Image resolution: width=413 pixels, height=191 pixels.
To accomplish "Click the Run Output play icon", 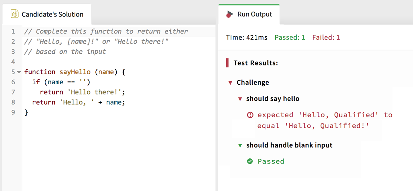I will [x=229, y=14].
